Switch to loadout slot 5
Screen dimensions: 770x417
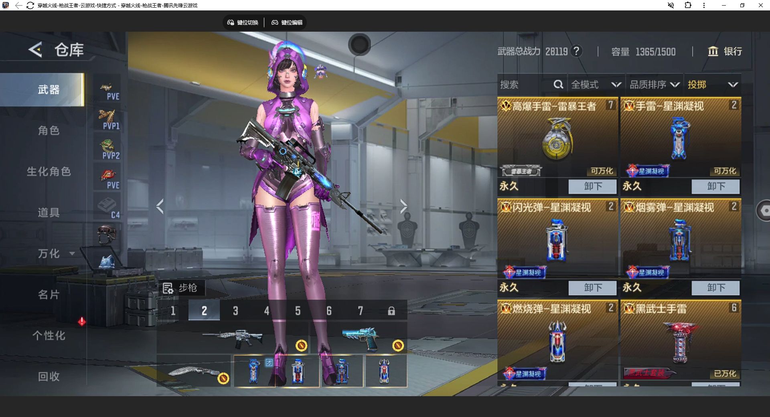(x=298, y=311)
